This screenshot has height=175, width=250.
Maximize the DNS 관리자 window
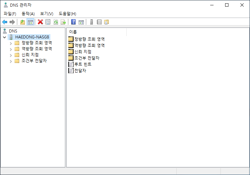(x=226, y=5)
